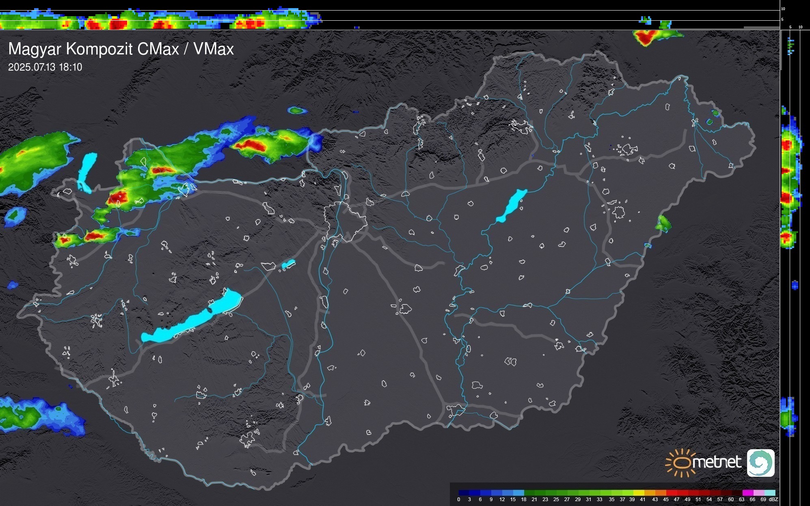Click the yellow 39 dBZ legend swatch
The image size is (810, 506).
coord(638,493)
